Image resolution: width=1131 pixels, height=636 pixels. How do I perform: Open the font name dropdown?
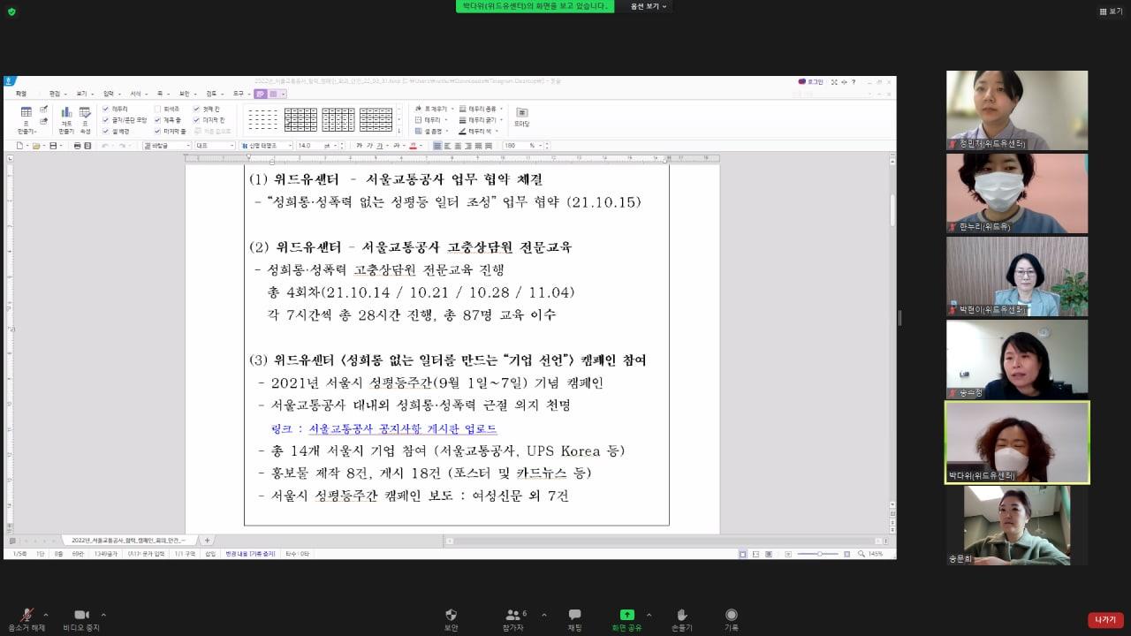coord(289,143)
